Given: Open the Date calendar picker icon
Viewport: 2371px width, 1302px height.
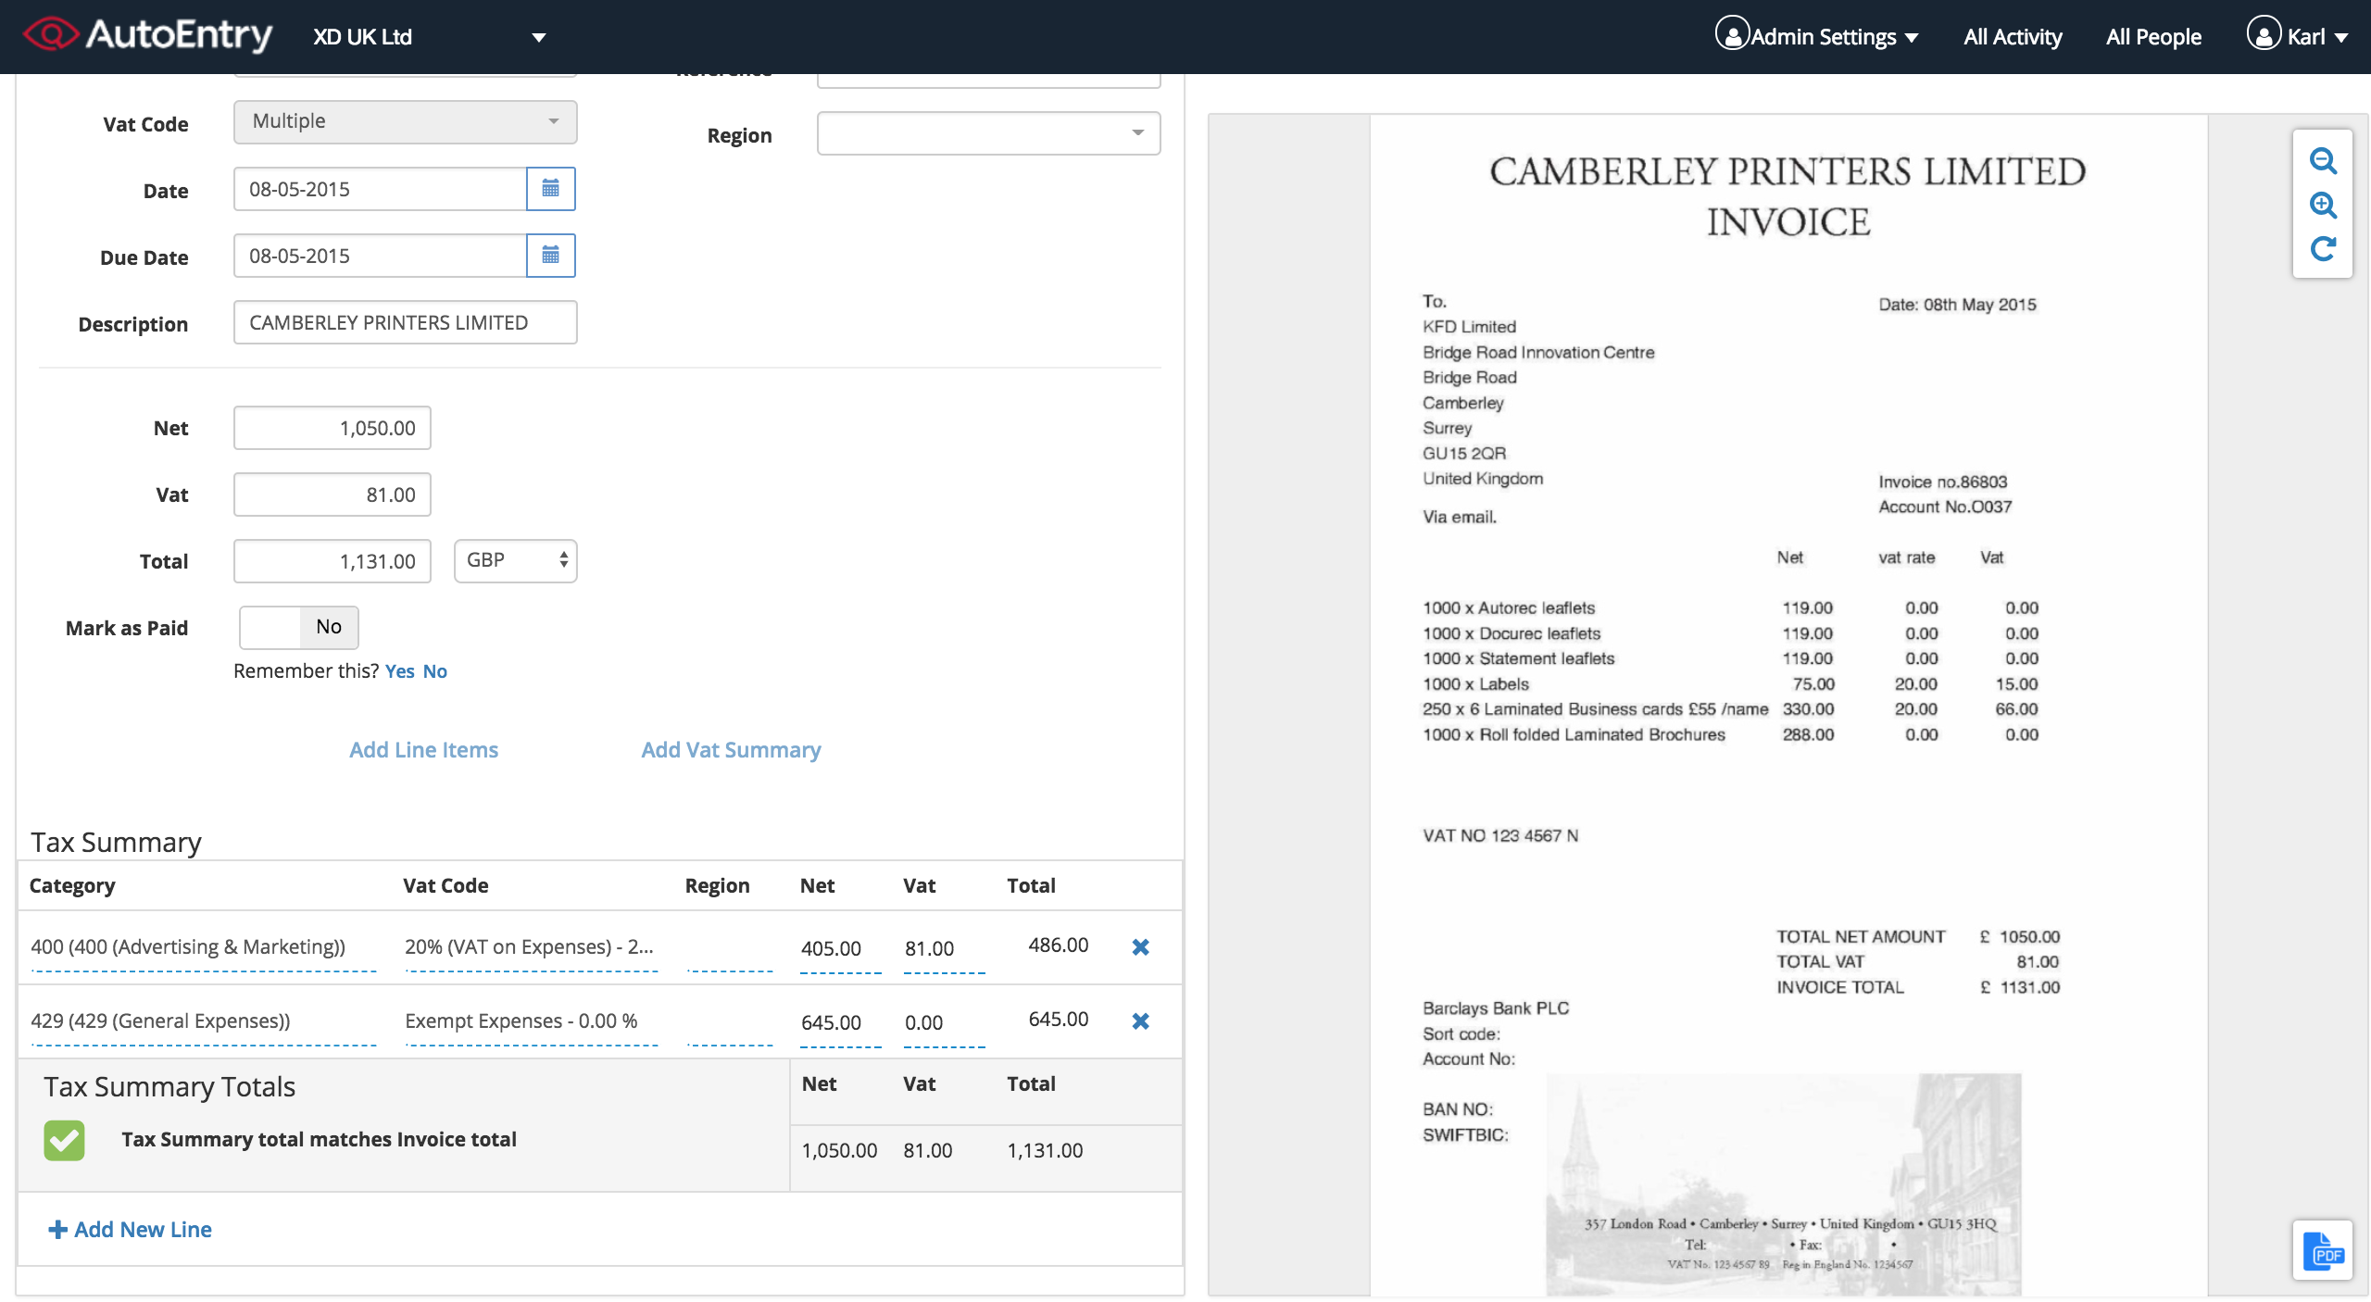Looking at the screenshot, I should [x=550, y=189].
